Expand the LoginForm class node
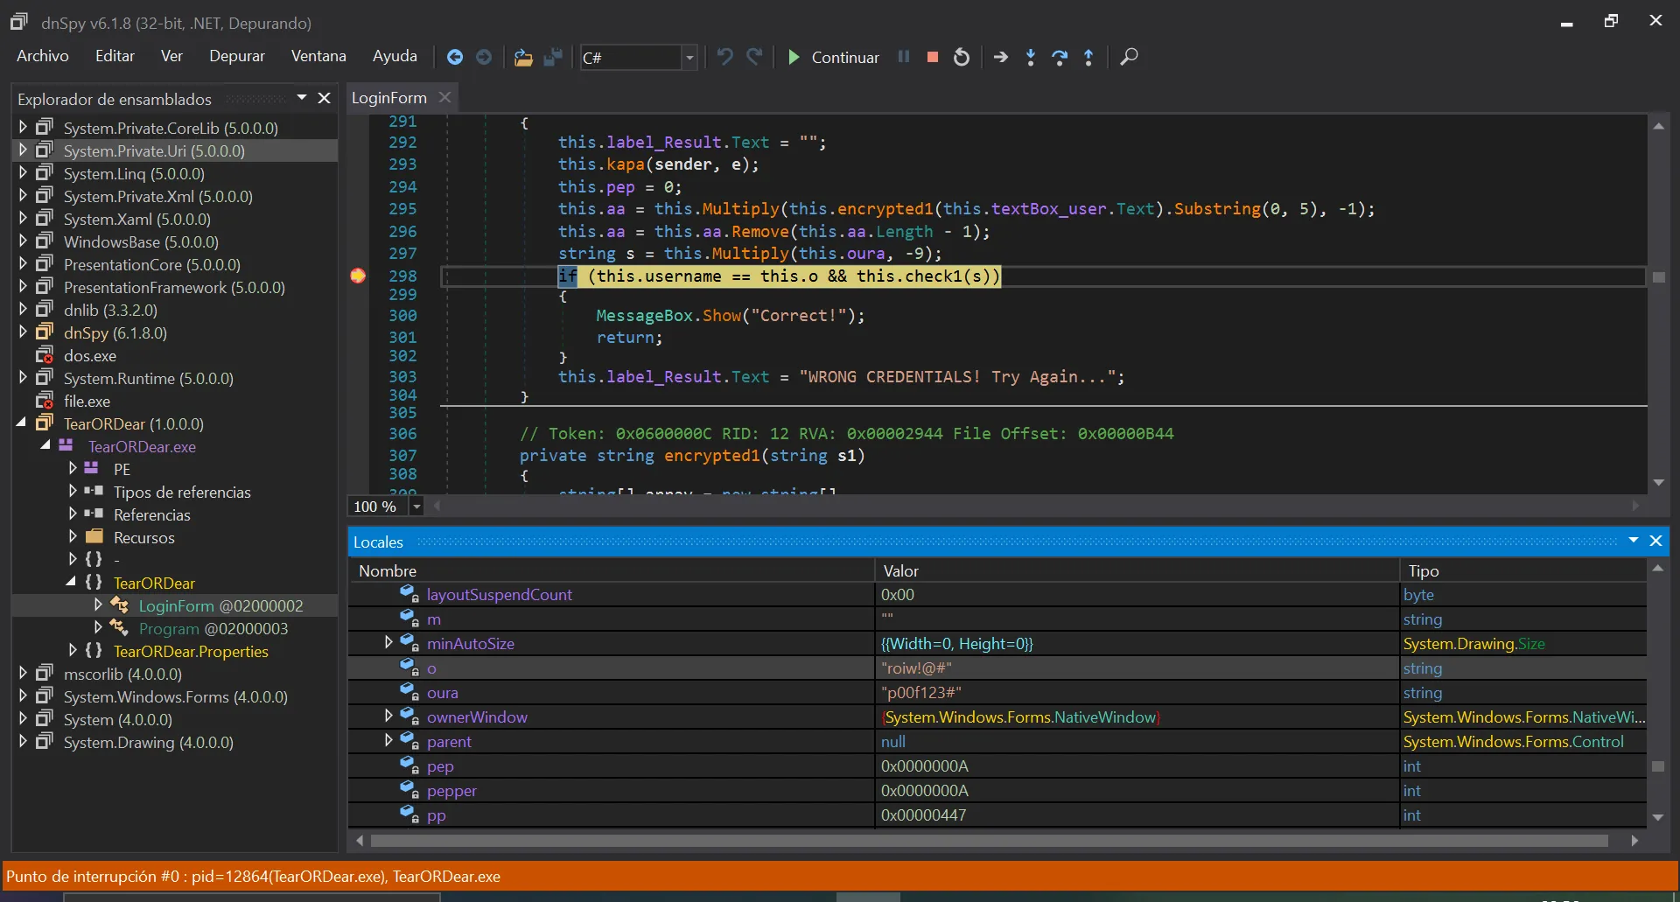The image size is (1680, 902). [98, 605]
